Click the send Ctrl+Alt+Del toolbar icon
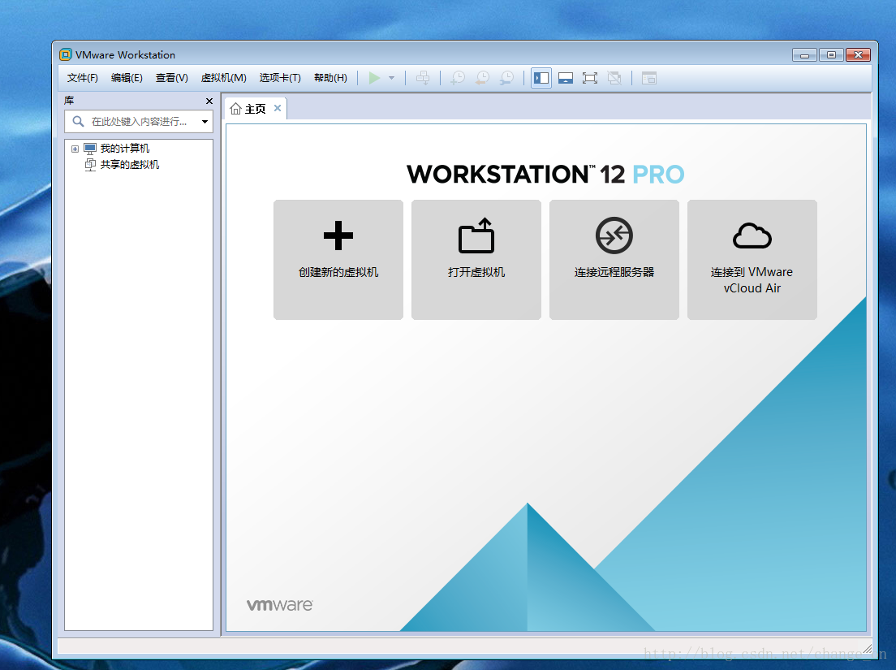Viewport: 896px width, 670px height. pyautogui.click(x=423, y=78)
